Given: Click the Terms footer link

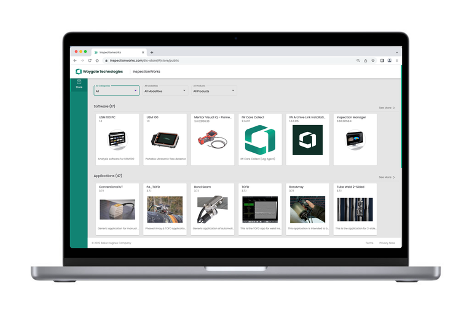Looking at the screenshot, I should coord(369,243).
